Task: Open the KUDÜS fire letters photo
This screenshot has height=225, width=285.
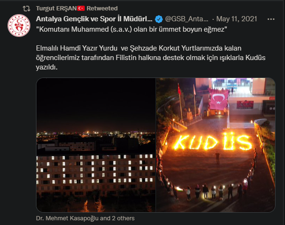Action: (215, 145)
